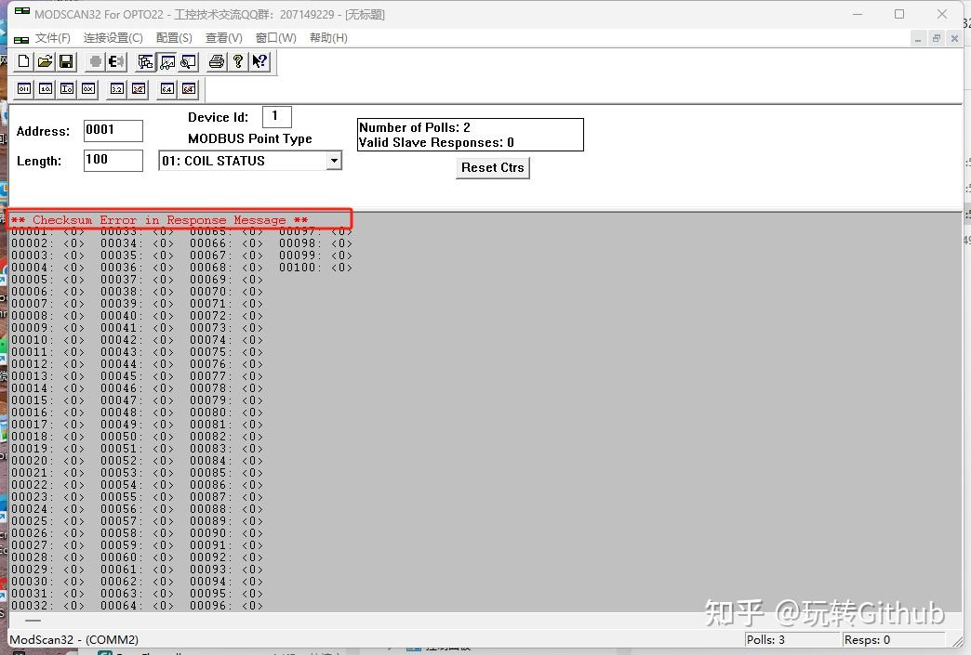This screenshot has width=971, height=655.
Task: Click the Save file toolbar icon
Action: tap(65, 61)
